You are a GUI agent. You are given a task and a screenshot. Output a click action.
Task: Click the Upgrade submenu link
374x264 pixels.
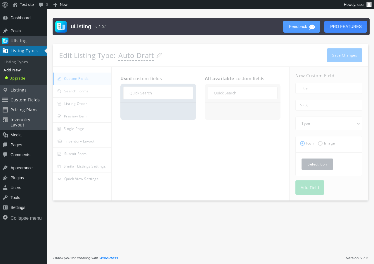point(17,78)
